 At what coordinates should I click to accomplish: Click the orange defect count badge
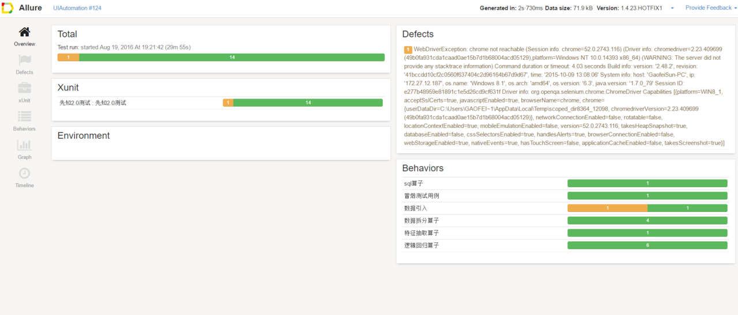408,50
